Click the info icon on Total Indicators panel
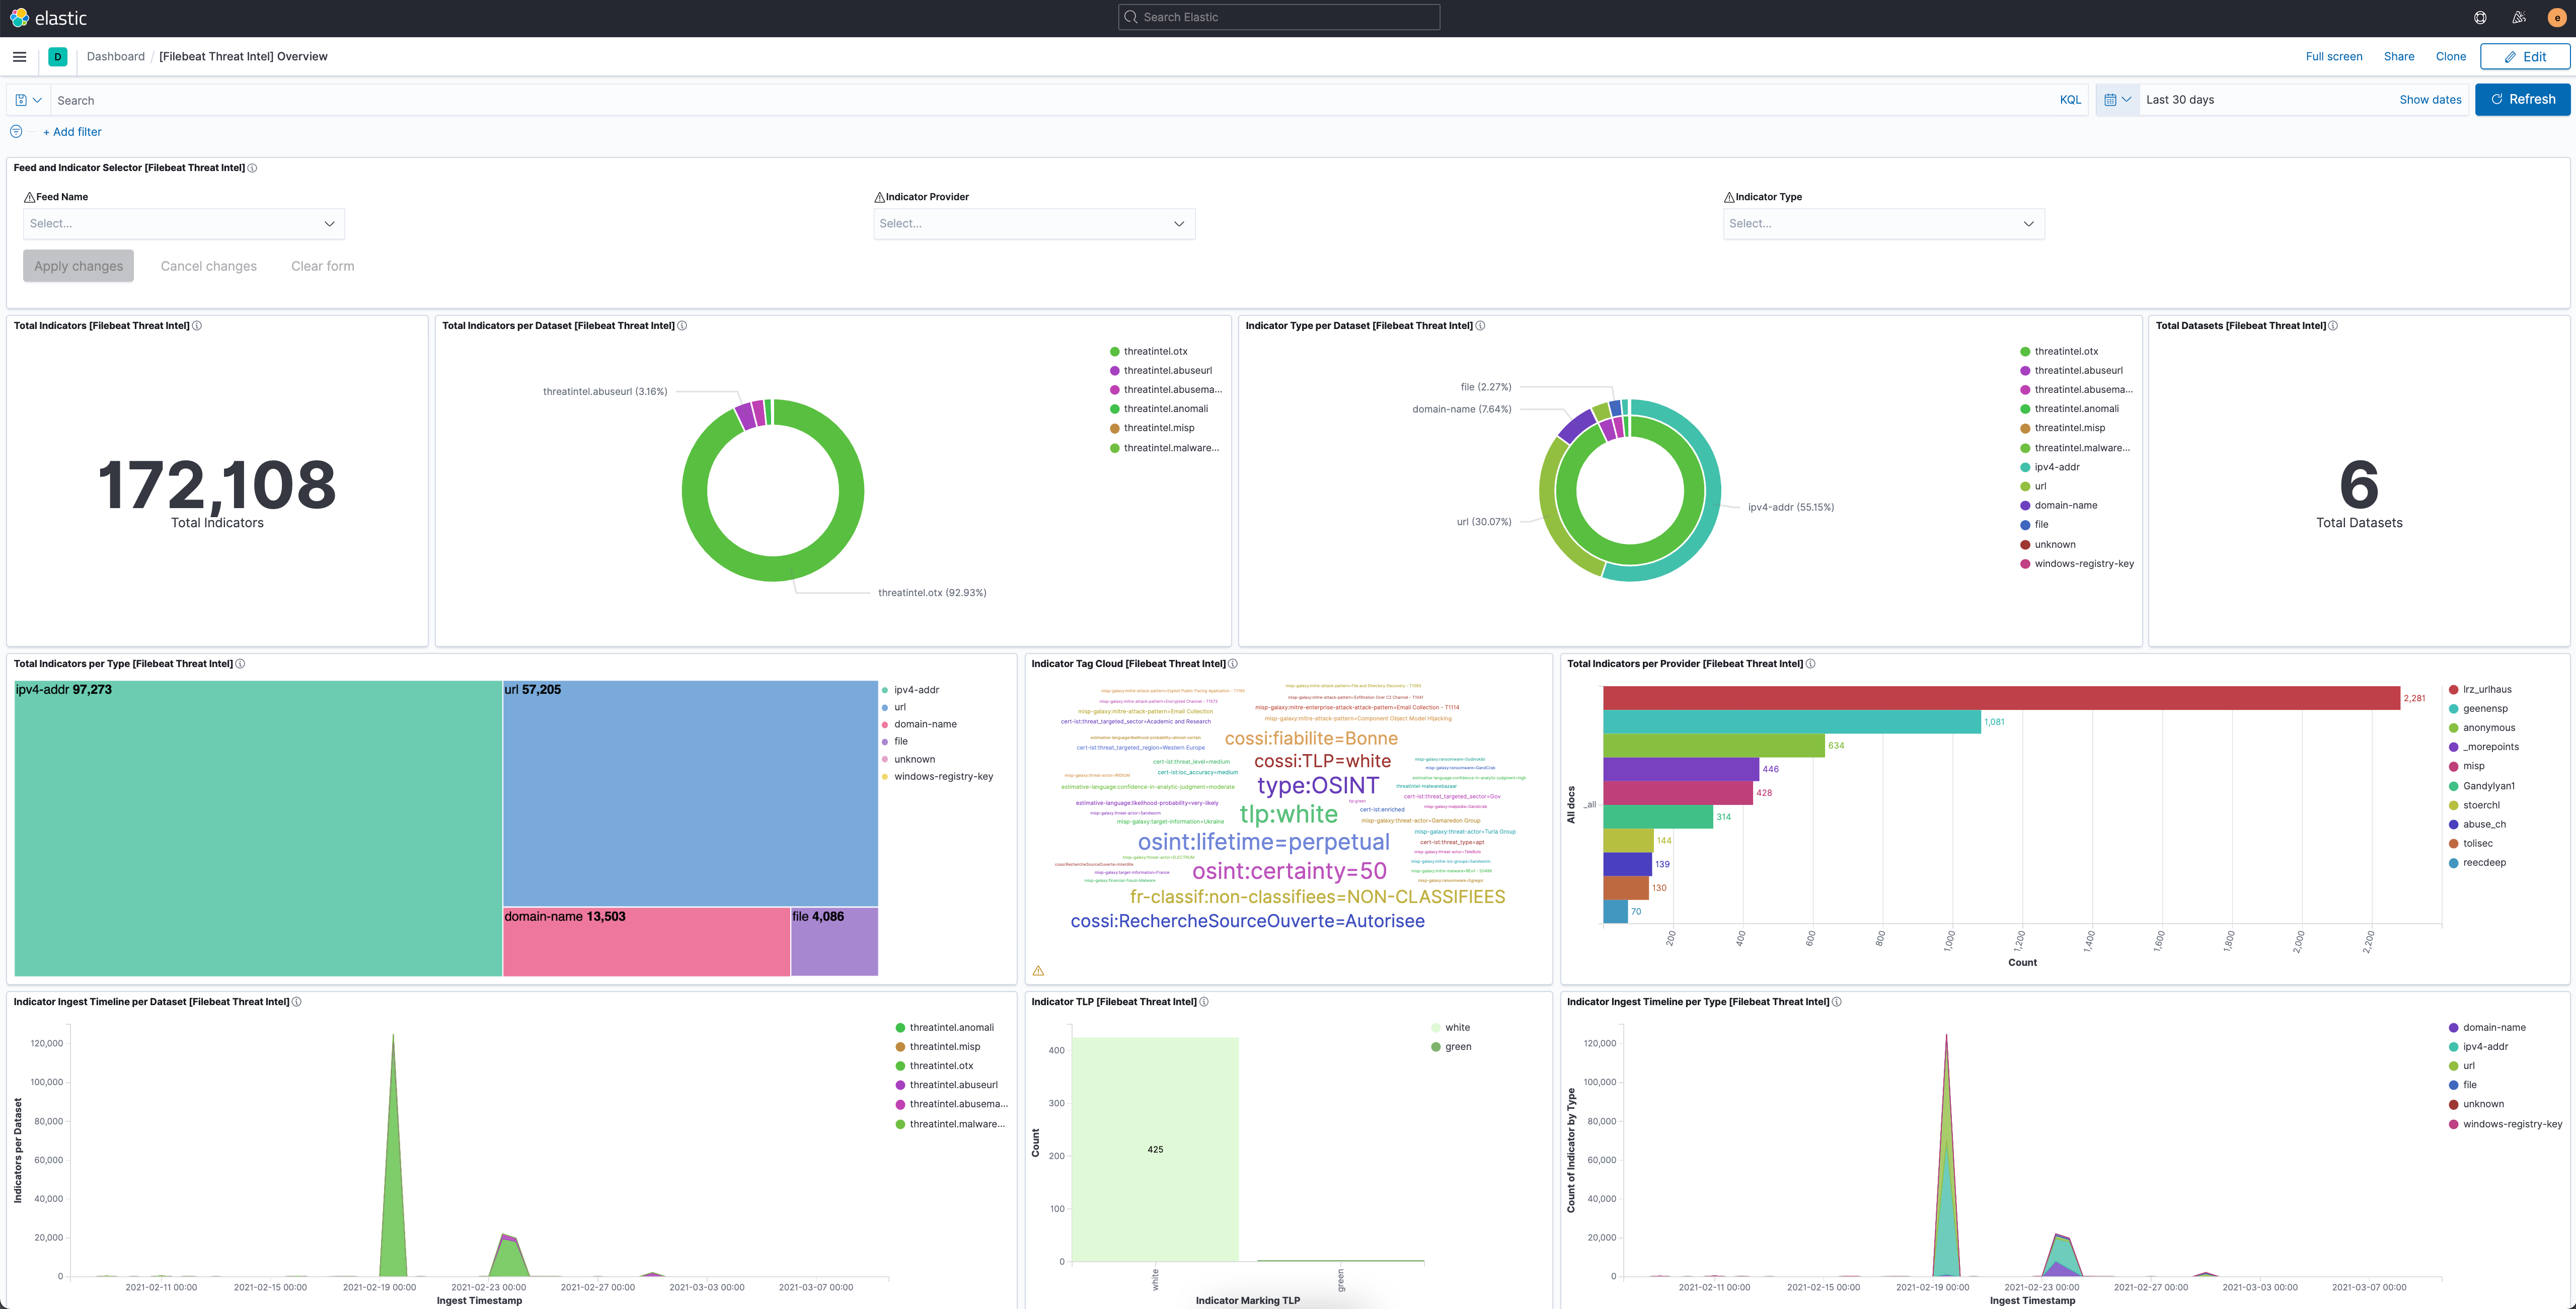The image size is (2576, 1309). (x=196, y=325)
